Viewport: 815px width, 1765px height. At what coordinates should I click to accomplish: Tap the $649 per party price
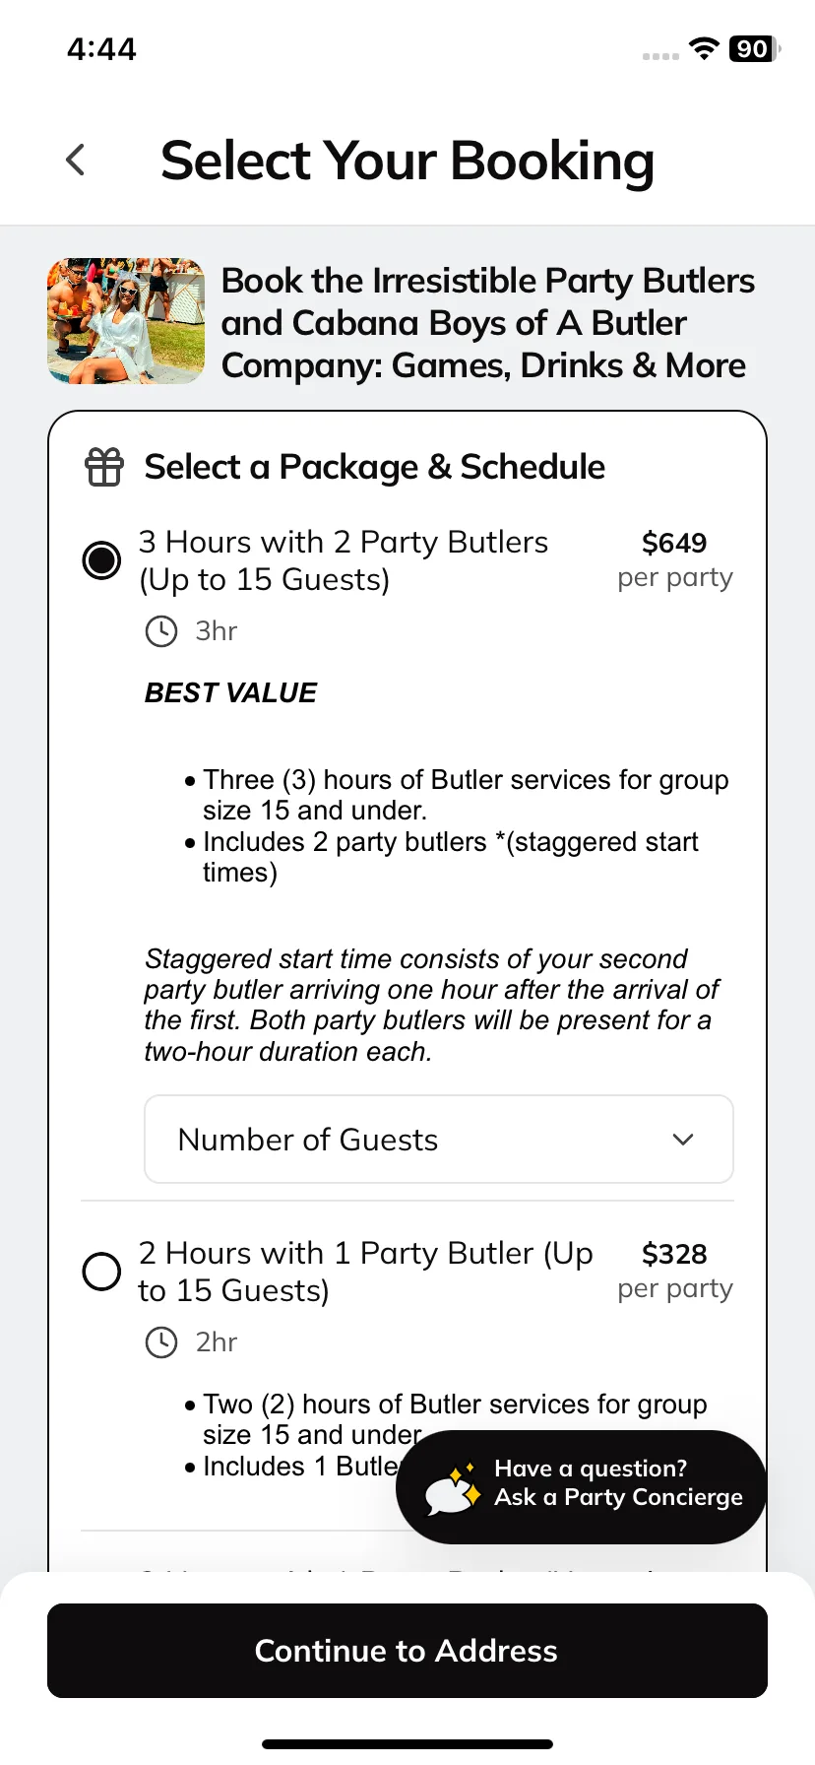(675, 559)
